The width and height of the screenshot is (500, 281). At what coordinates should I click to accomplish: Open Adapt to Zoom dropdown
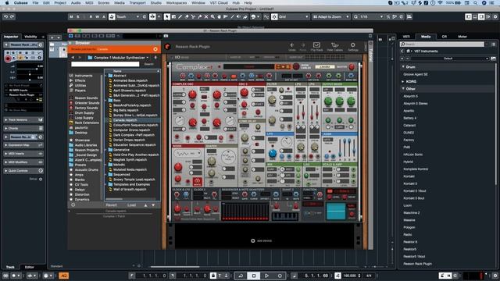click(x=331, y=16)
